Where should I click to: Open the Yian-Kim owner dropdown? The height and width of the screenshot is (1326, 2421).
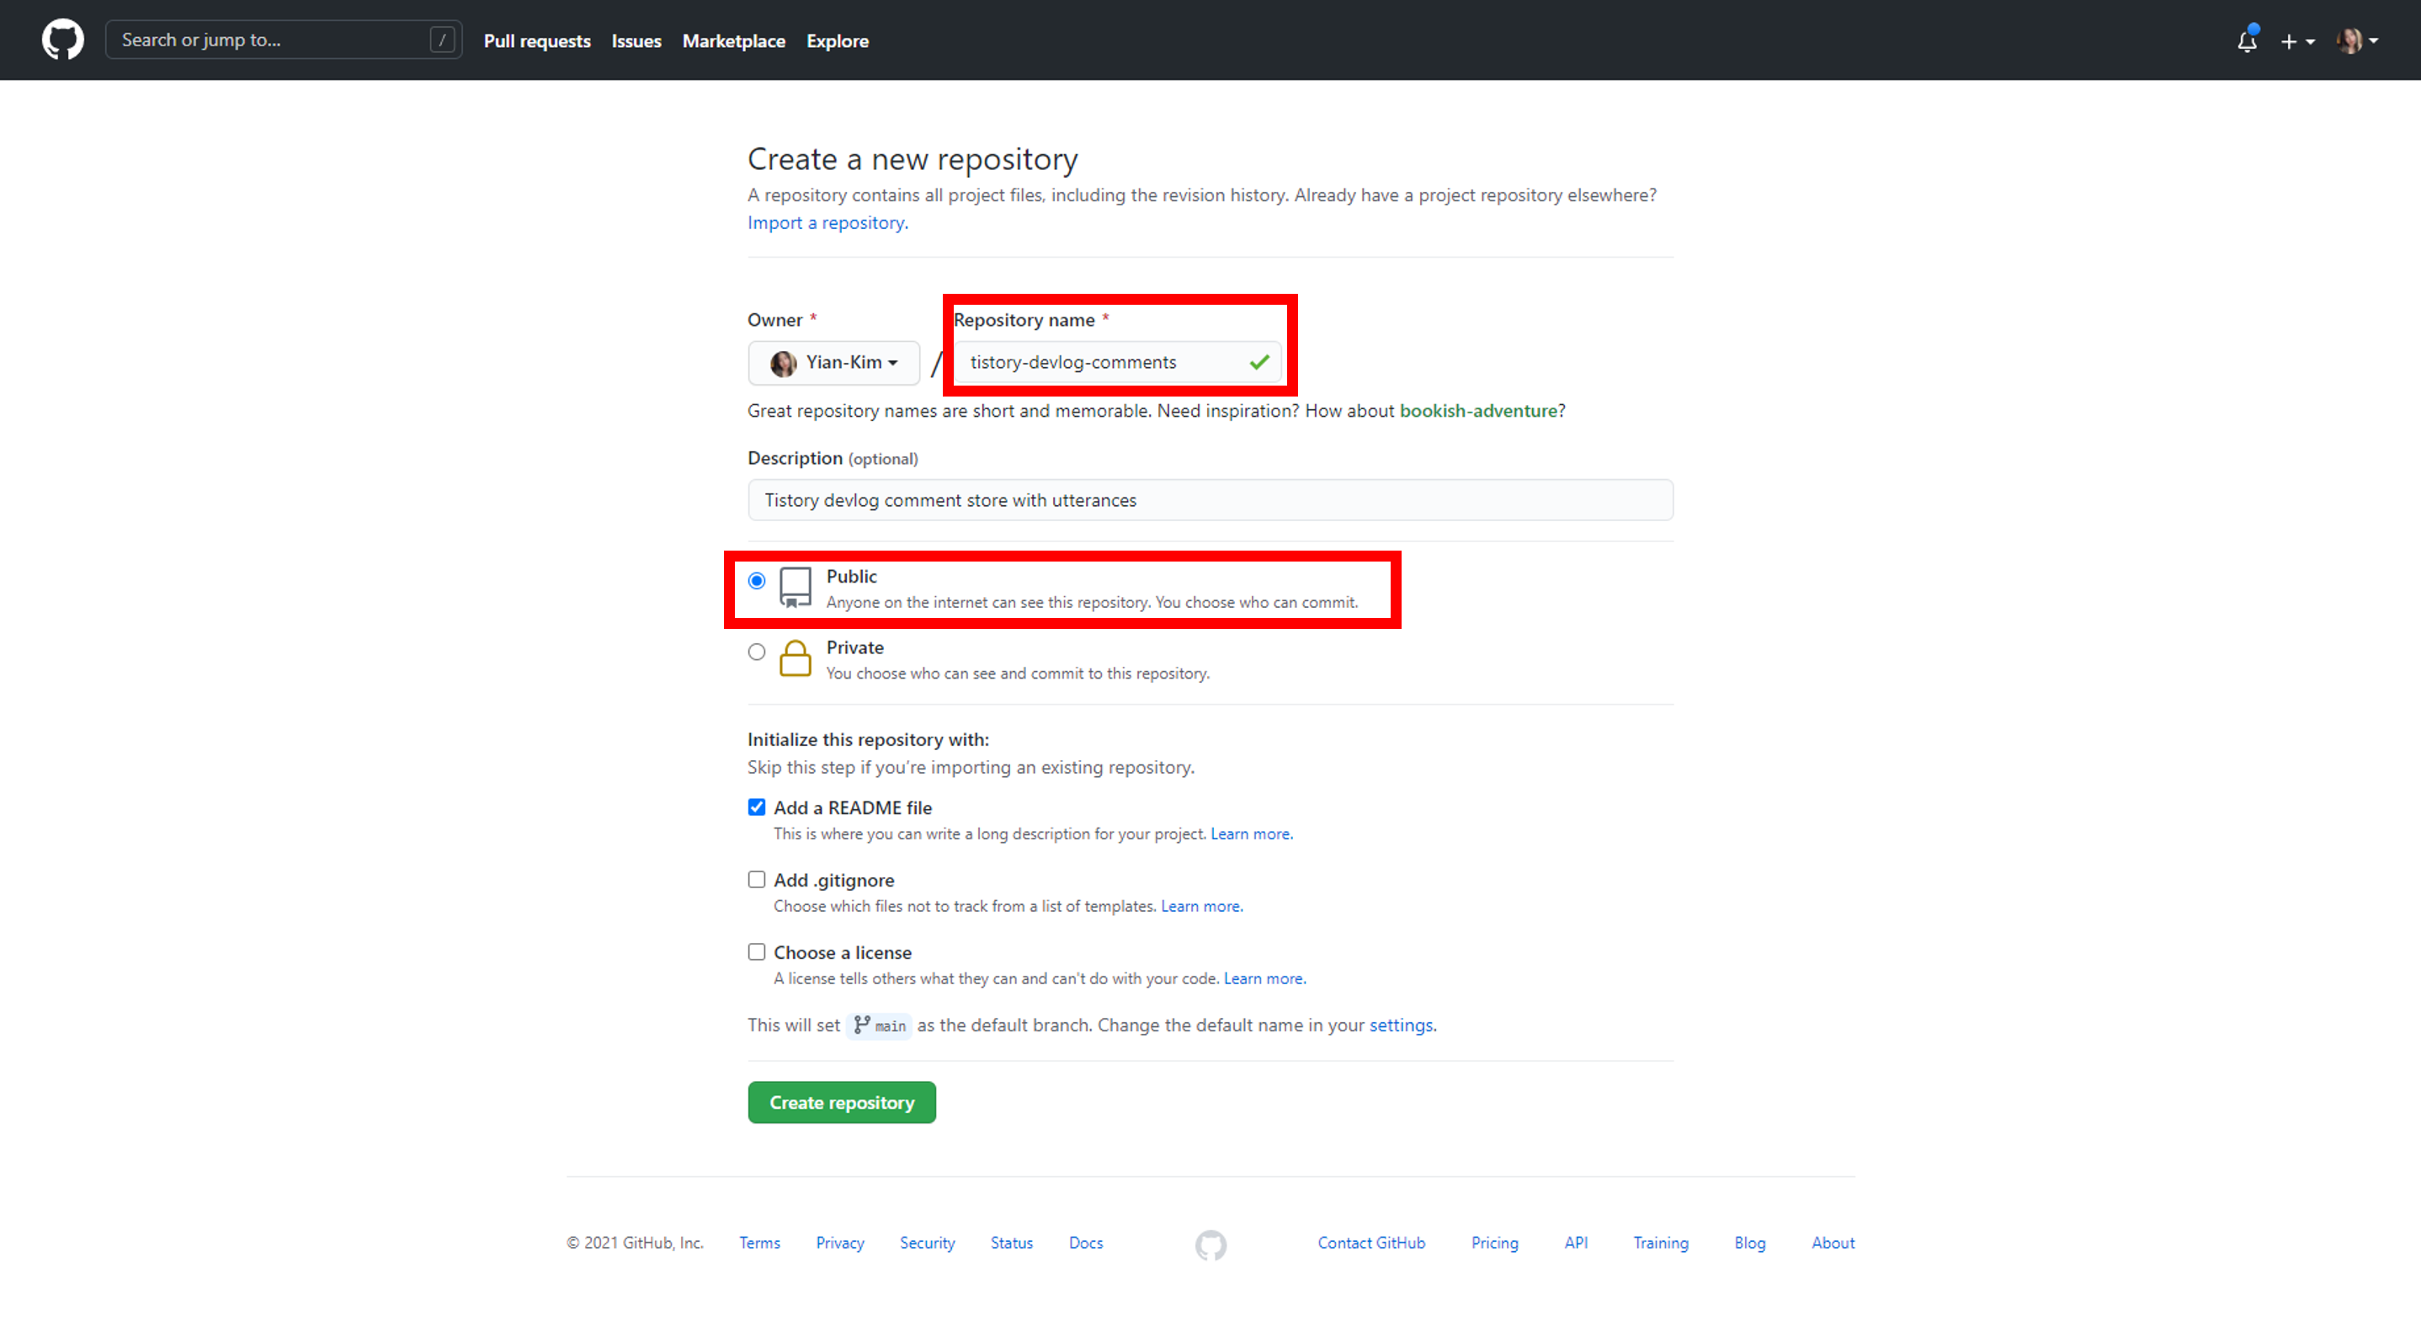833,363
